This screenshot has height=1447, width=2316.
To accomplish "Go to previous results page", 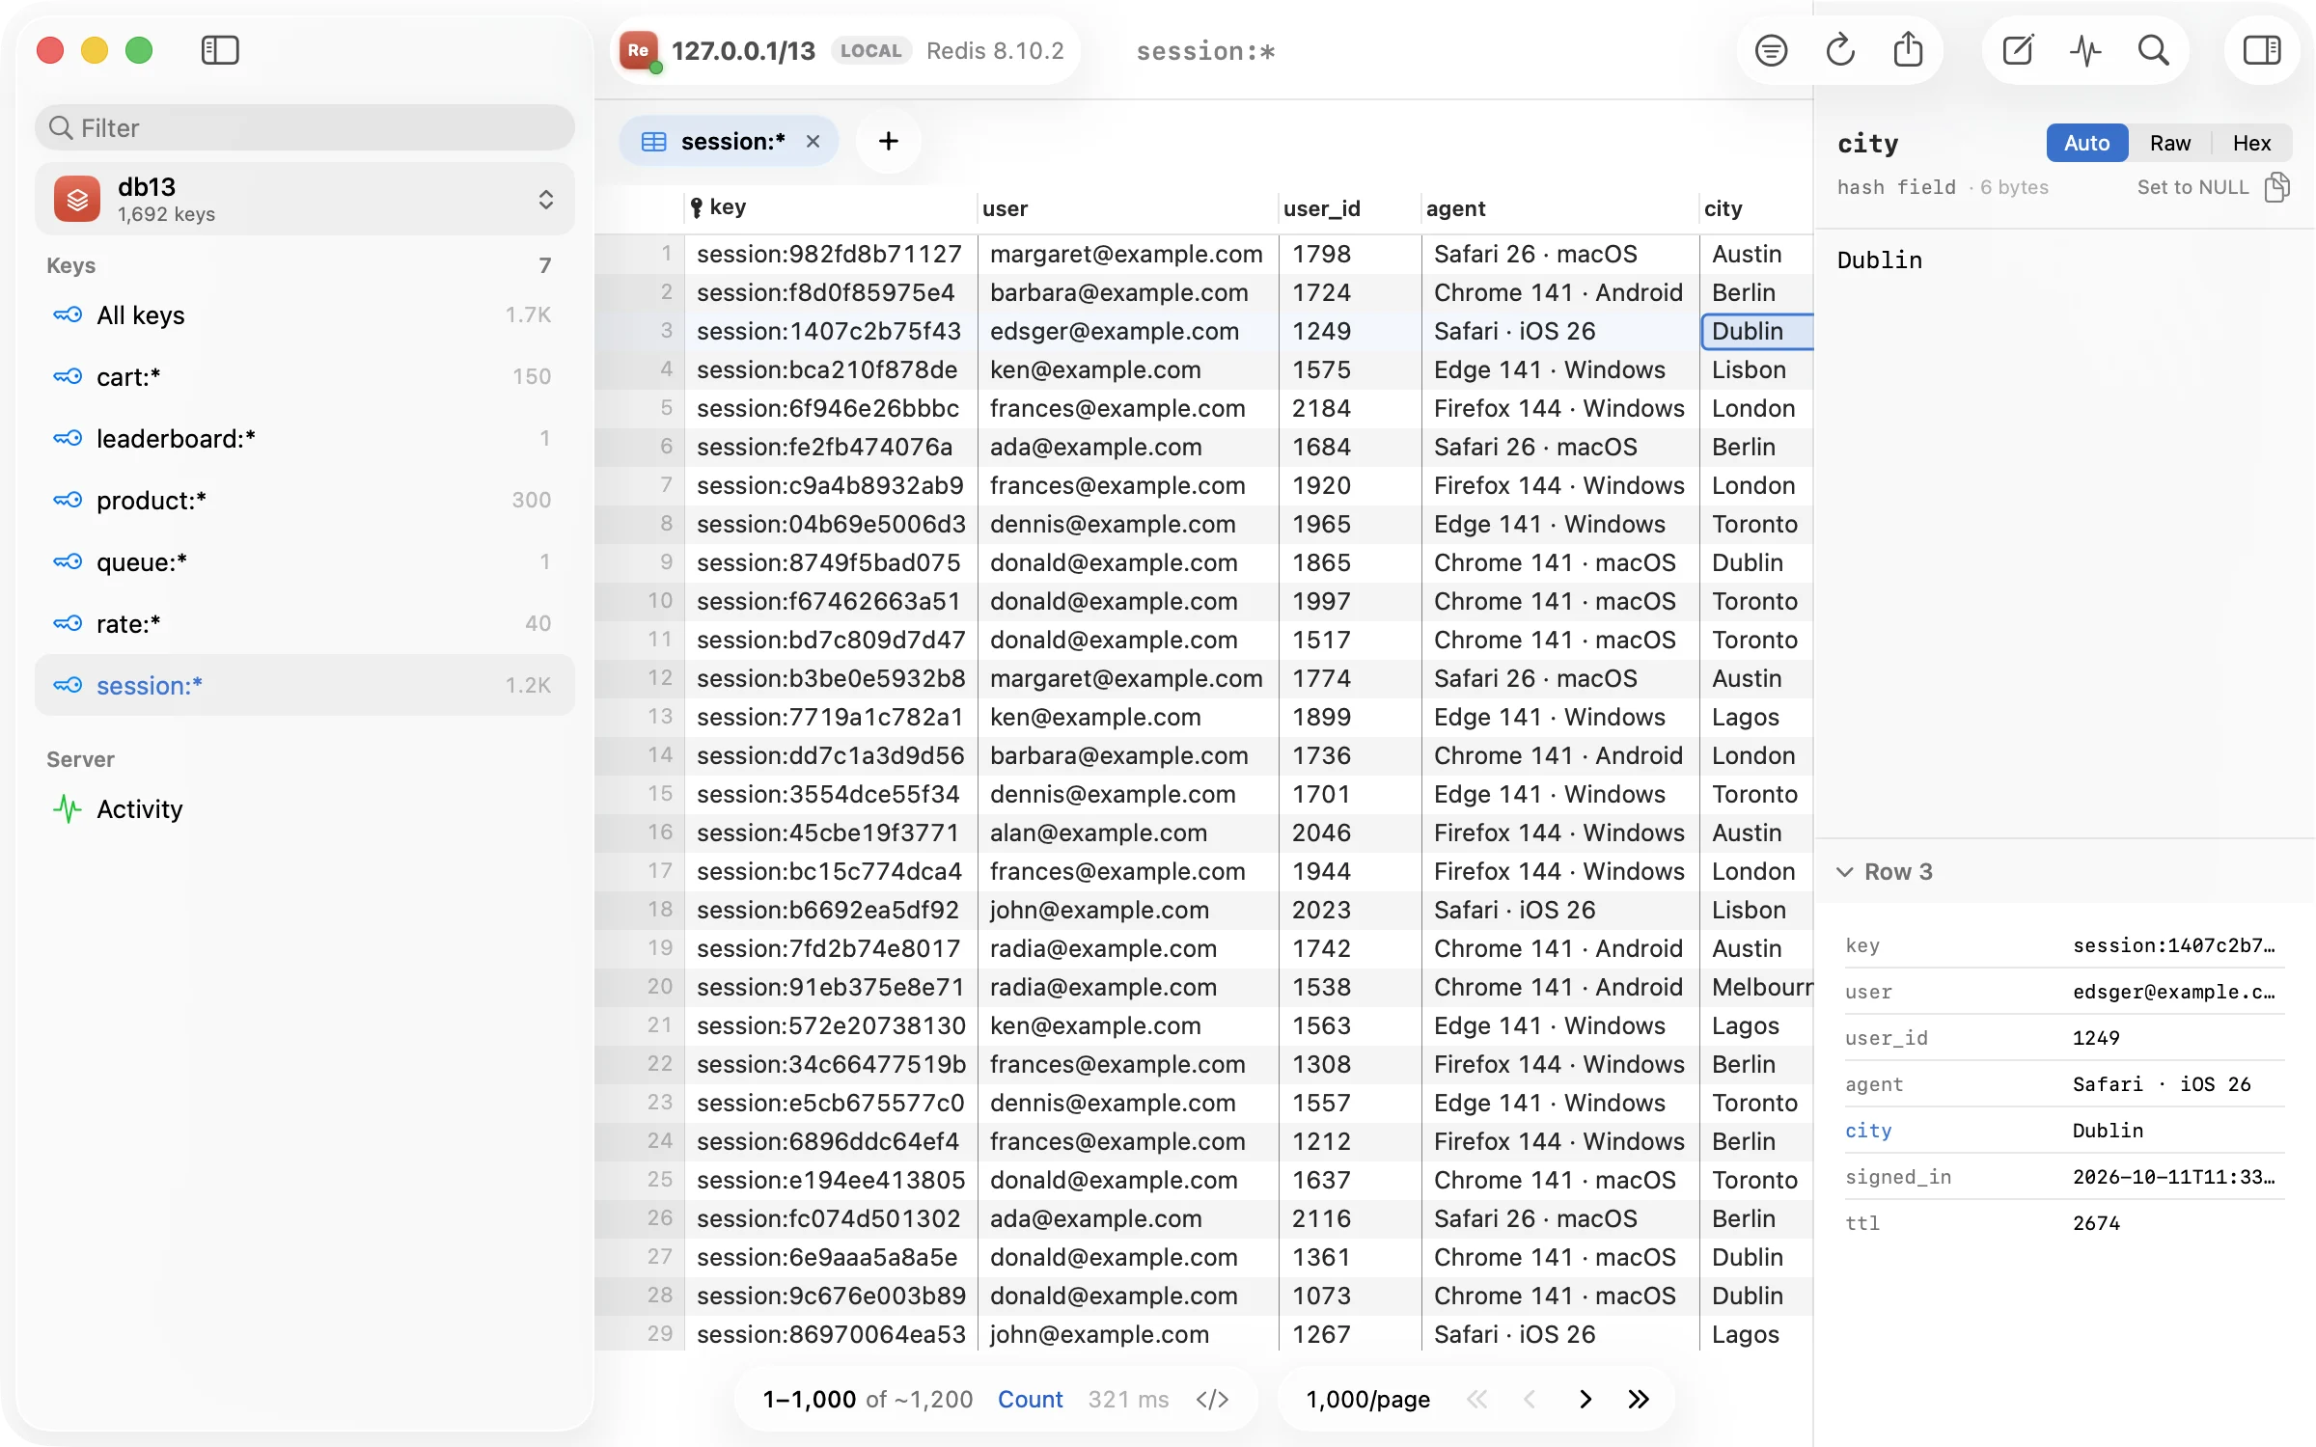I will 1530,1399.
